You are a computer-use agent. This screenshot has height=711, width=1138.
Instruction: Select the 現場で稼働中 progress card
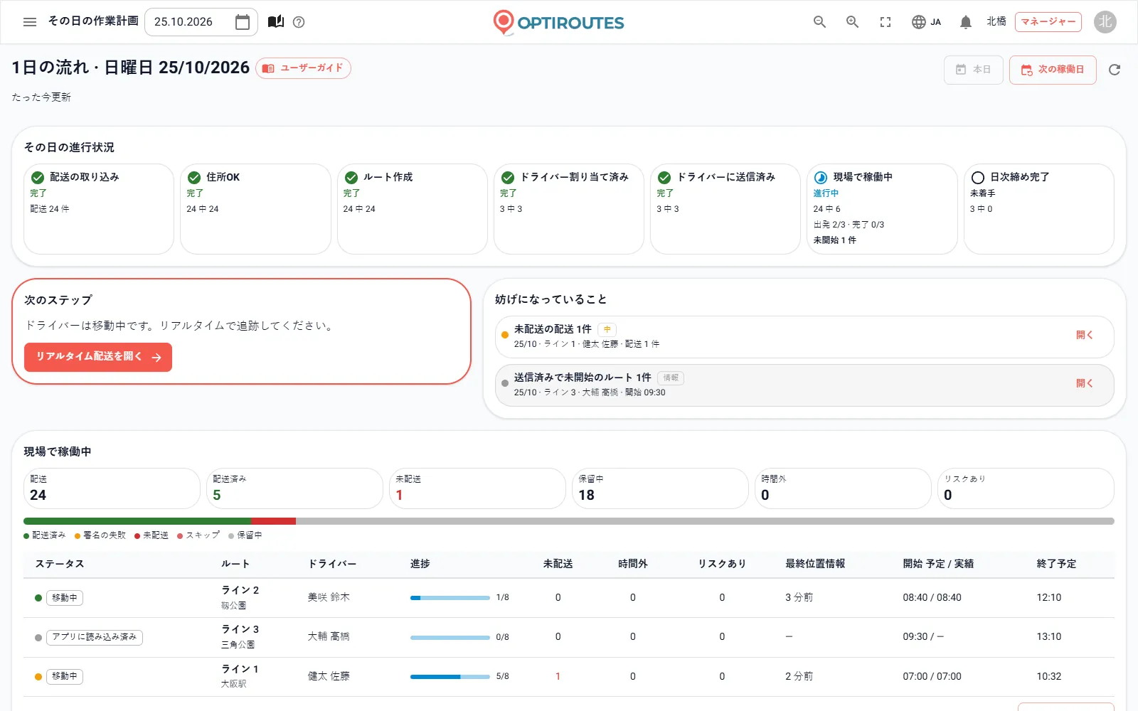coord(882,209)
